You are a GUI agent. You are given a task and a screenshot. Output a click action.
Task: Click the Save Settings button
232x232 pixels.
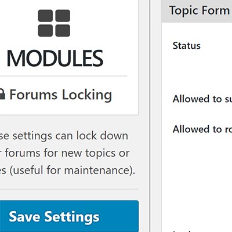pos(69,216)
